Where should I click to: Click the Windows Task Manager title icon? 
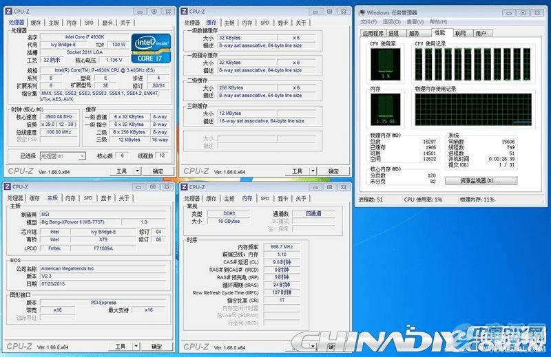(362, 12)
